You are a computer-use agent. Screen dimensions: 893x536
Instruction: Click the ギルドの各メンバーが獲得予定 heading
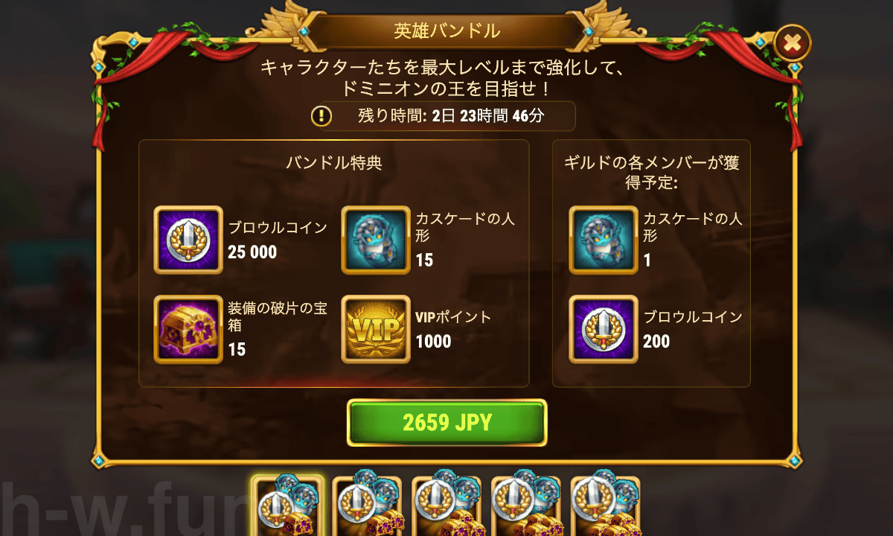click(x=652, y=171)
